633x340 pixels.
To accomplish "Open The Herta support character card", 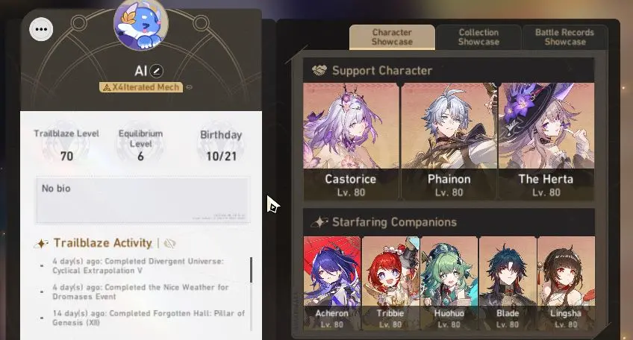I will 546,141.
